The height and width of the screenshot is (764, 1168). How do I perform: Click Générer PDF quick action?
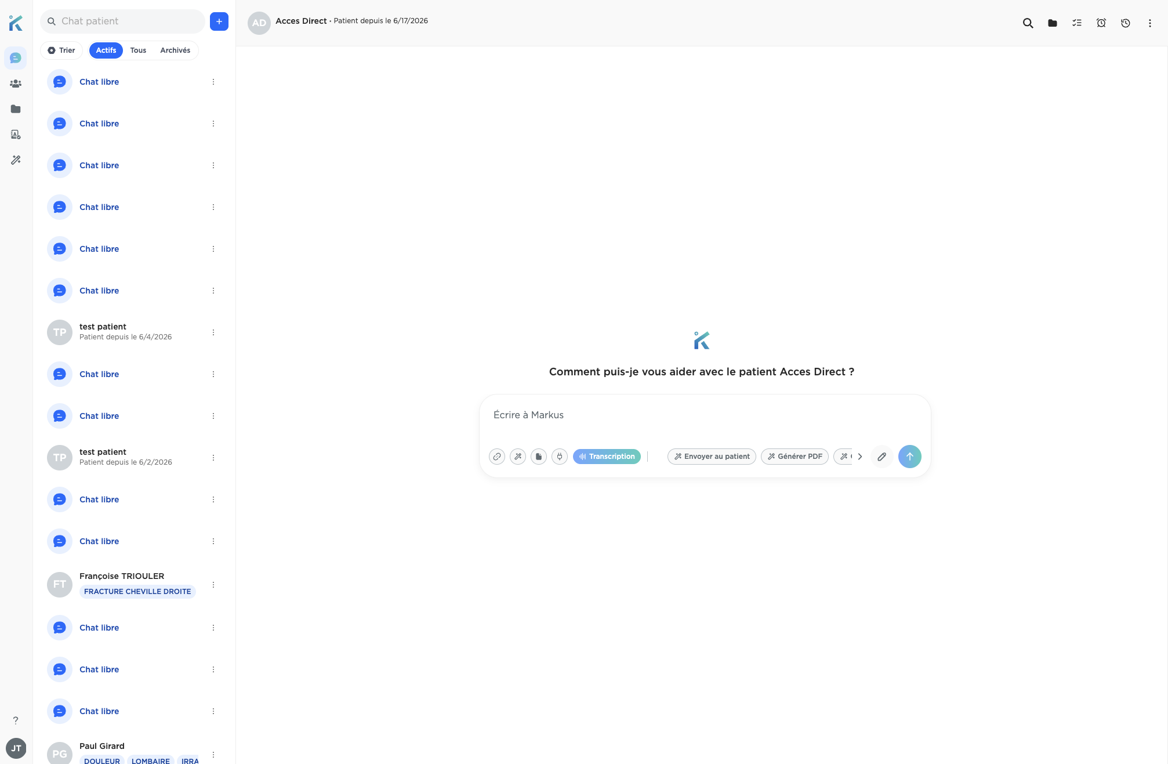(x=795, y=457)
